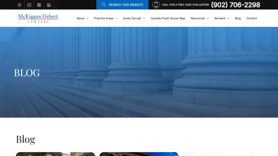The width and height of the screenshot is (278, 156).
Task: Click Search This Website button
Action: (122, 5)
